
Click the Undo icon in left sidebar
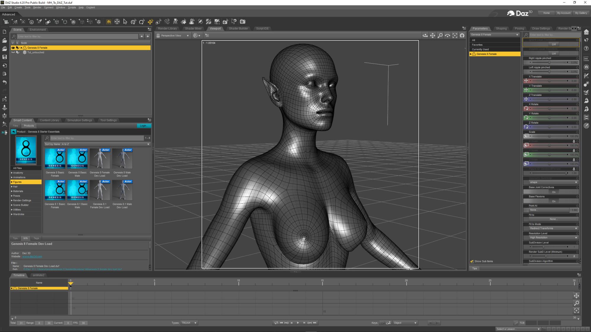click(x=4, y=82)
